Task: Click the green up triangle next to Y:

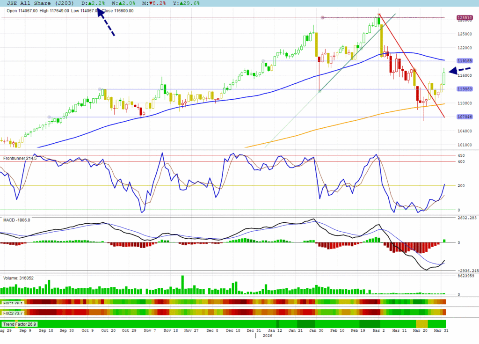Action: (181, 3)
